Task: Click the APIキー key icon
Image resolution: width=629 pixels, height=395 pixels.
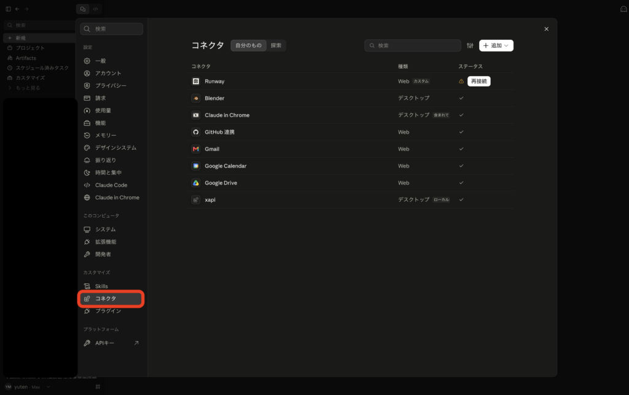Action: [x=87, y=343]
